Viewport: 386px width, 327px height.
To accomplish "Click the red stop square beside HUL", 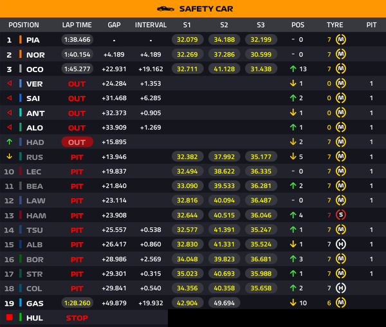I will 10,317.
